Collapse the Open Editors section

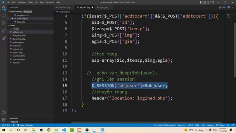(x=17, y=11)
